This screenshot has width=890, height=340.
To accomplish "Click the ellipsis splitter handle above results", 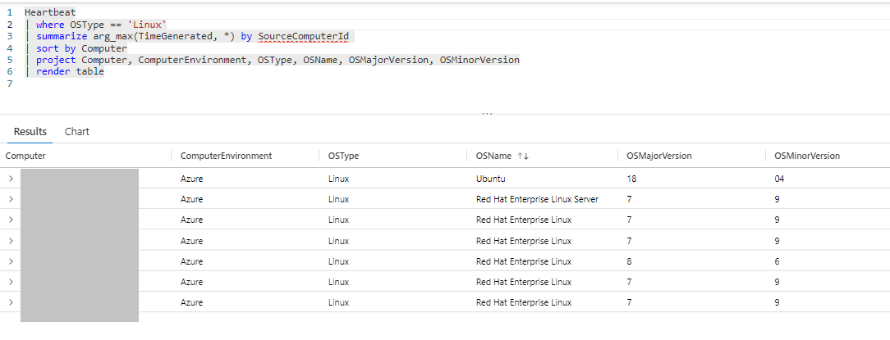I will pyautogui.click(x=487, y=114).
